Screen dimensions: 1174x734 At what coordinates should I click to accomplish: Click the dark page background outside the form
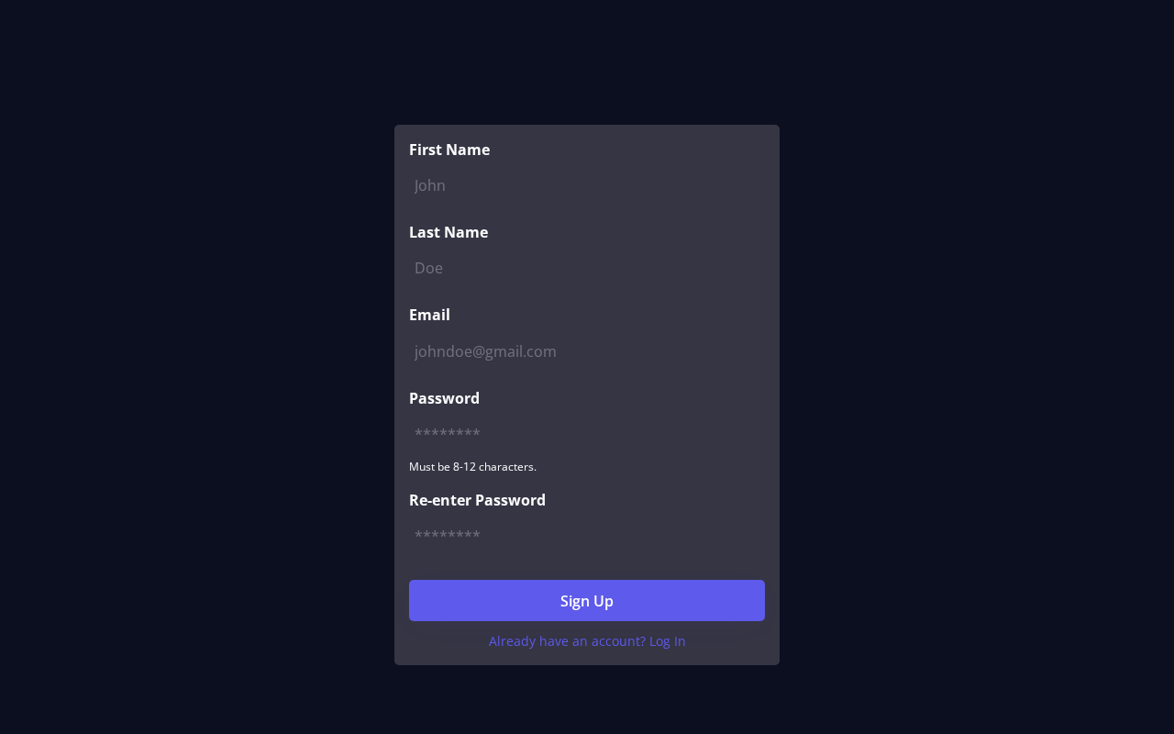[183, 367]
